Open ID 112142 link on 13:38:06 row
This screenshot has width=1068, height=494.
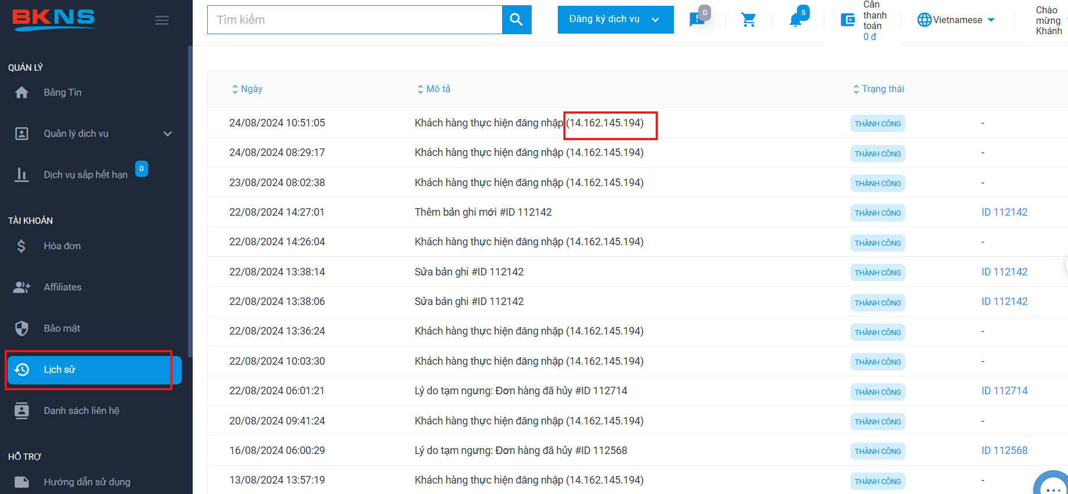point(1004,302)
